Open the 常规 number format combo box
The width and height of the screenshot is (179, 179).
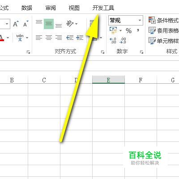[126, 20]
